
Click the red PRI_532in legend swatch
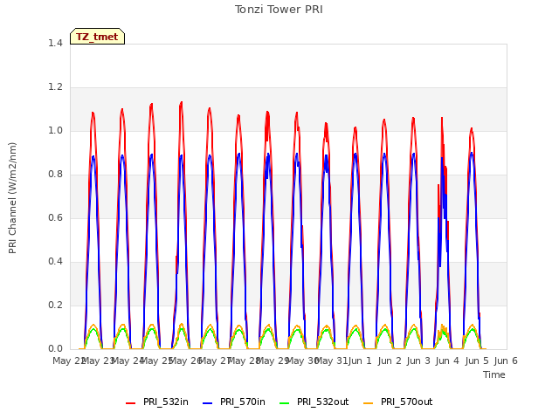130,403
